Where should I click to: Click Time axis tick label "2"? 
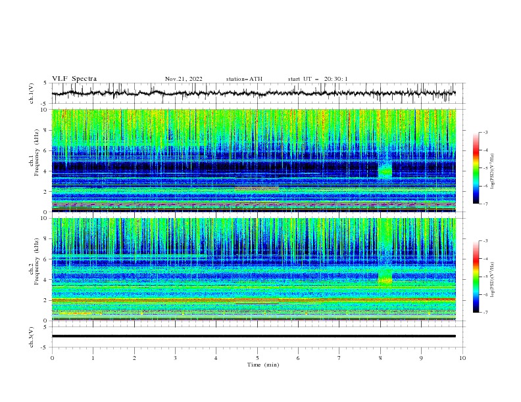[x=134, y=358]
